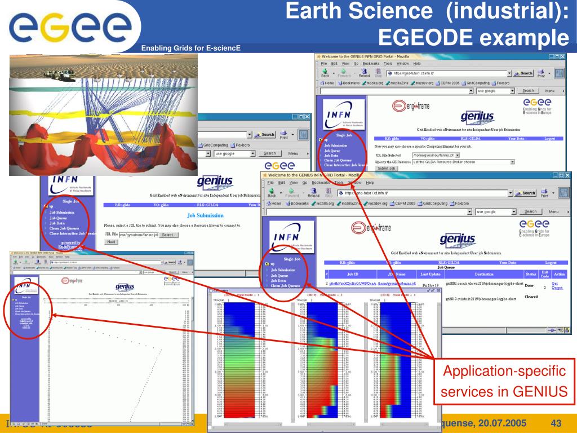Image resolution: width=577 pixels, height=433 pixels.
Task: Open 'use google' dropdown in Job Submission window
Action: click(253, 153)
